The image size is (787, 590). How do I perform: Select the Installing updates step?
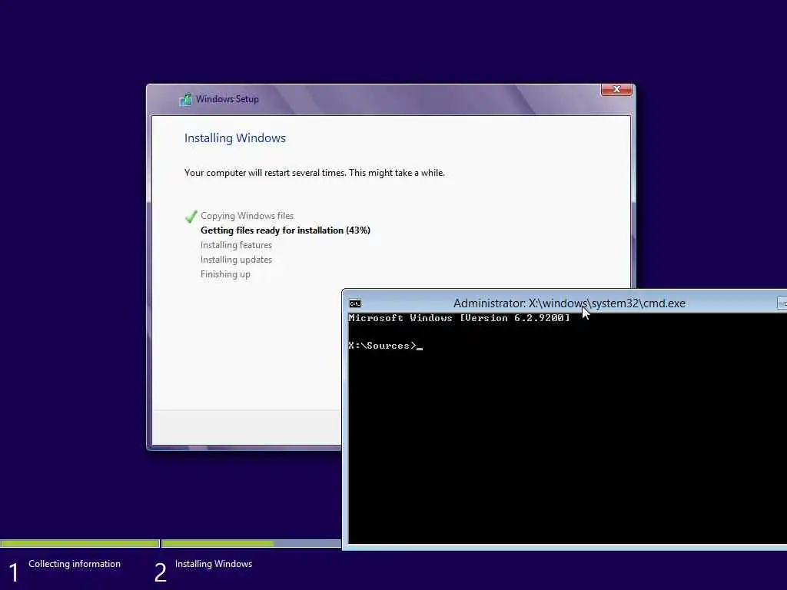point(236,260)
